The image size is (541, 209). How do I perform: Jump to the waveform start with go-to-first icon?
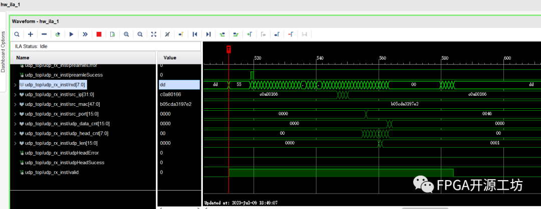(195, 34)
